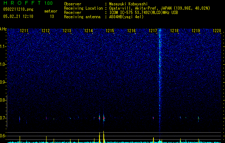Click the date stamp 05.02.21 12:10
The image size is (225, 143).
tap(18, 16)
